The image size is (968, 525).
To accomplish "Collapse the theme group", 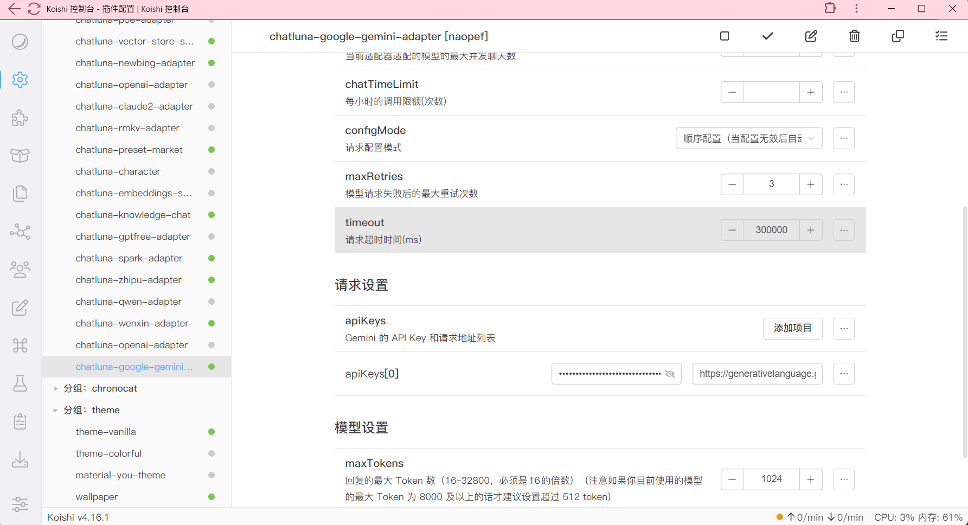I will pos(55,410).
